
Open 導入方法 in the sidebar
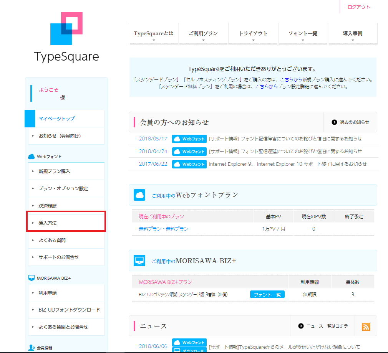click(x=66, y=223)
